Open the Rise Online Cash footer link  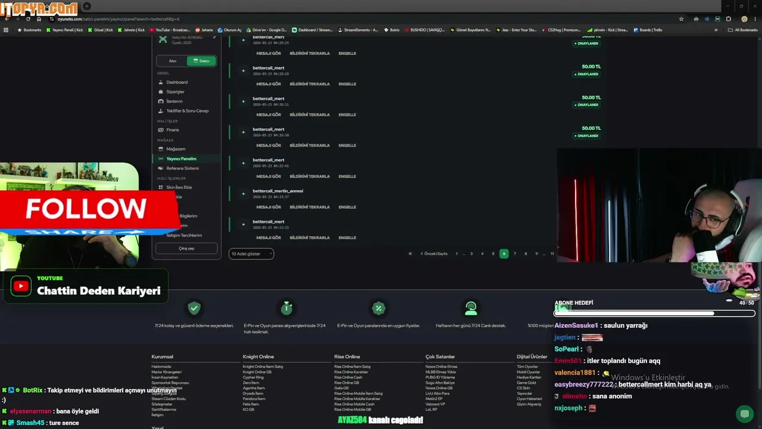[348, 378]
